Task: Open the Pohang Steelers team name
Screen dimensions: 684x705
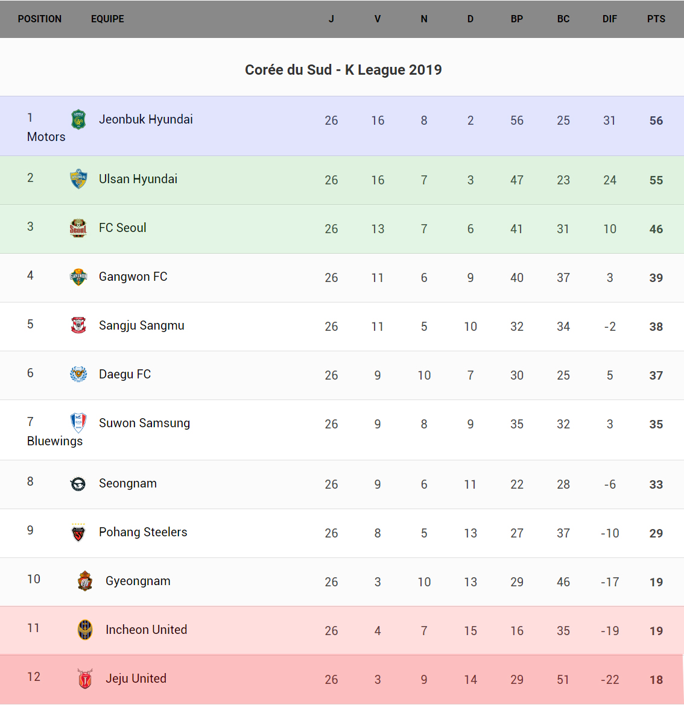Action: point(143,532)
